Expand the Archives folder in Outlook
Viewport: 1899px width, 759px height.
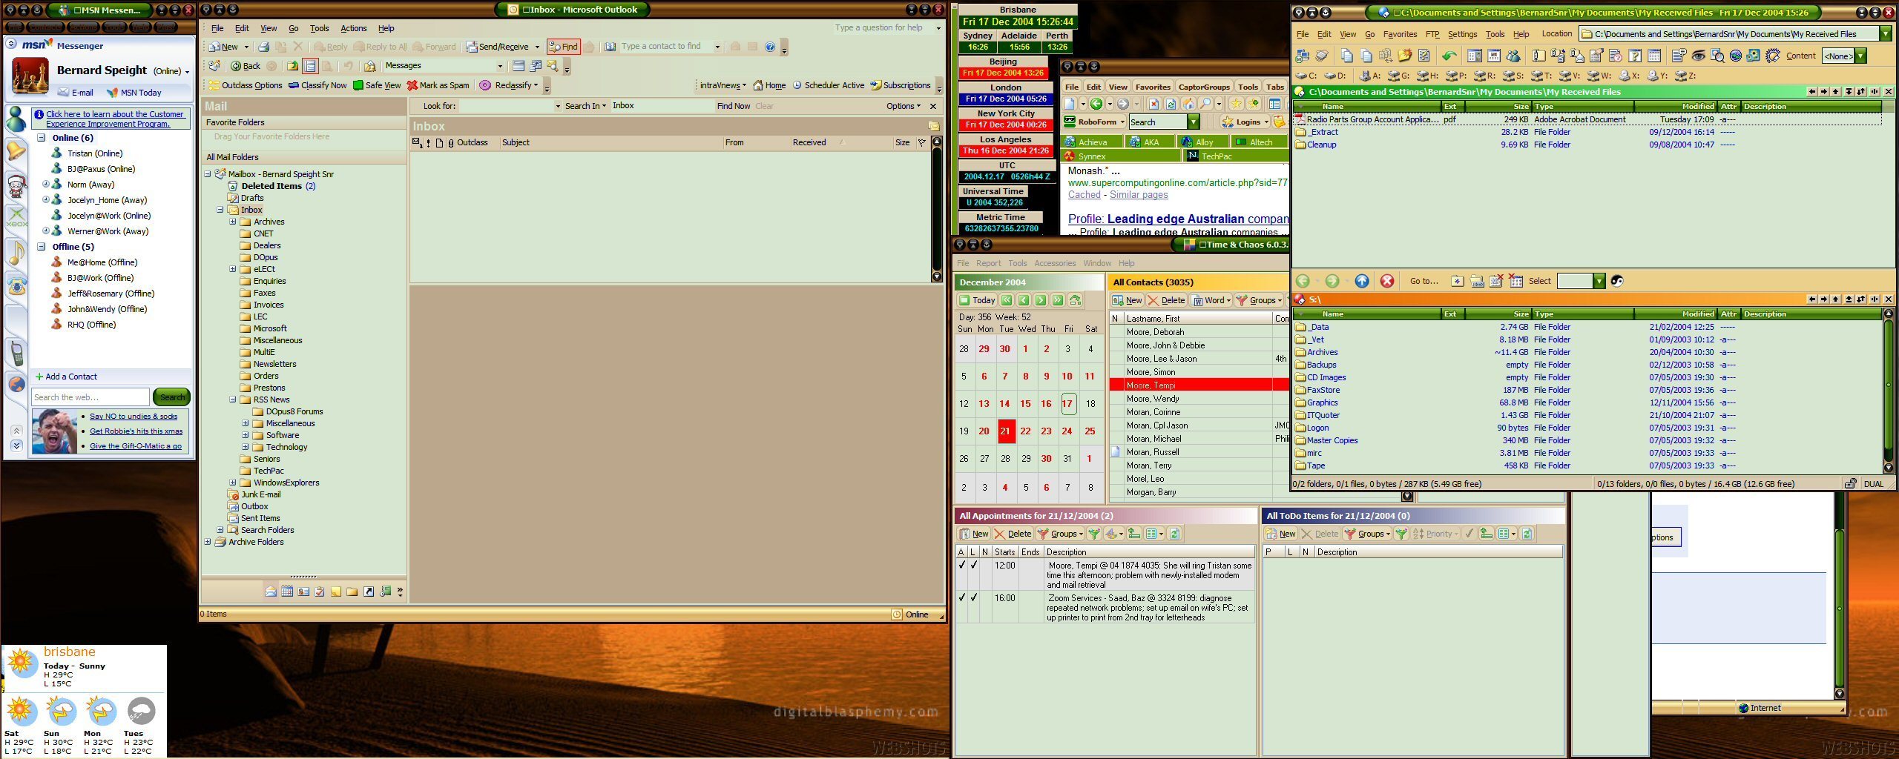point(232,222)
